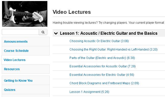The height and width of the screenshot is (97, 165).
Task: Click the player format help text
Action: point(109,23)
